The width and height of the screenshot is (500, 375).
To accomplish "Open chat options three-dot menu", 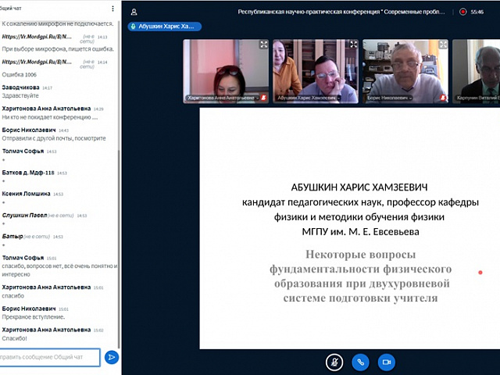I will [112, 8].
